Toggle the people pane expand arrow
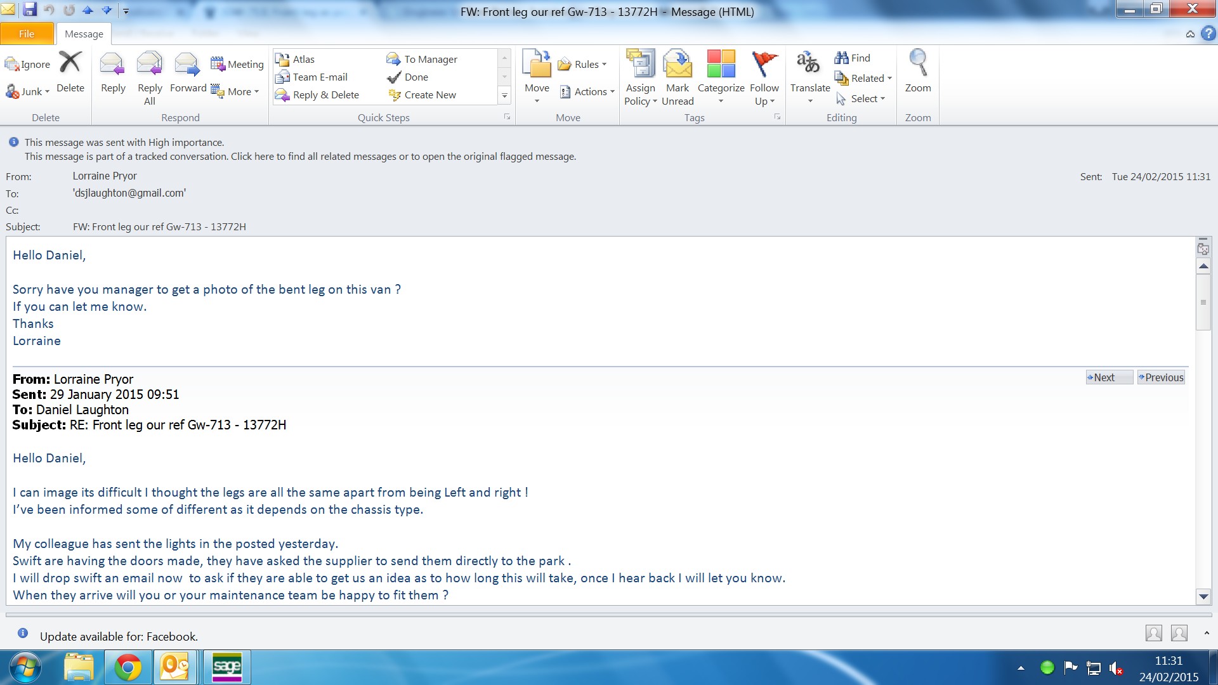The image size is (1218, 685). (1207, 633)
